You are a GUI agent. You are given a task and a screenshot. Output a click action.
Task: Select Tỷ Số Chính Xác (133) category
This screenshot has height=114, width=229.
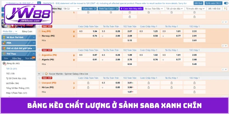[x=16, y=78]
